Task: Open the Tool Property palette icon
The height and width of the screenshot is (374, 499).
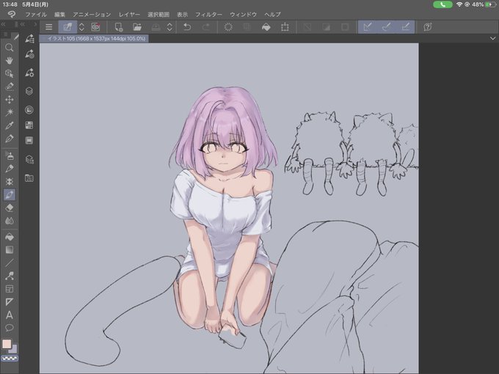Action: click(x=29, y=54)
